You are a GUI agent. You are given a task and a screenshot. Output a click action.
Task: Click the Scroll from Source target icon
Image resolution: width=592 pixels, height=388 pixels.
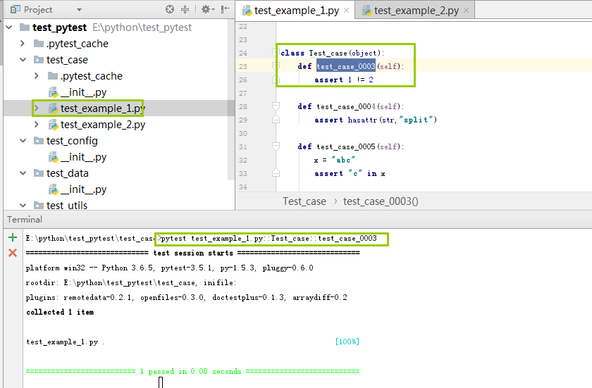170,10
